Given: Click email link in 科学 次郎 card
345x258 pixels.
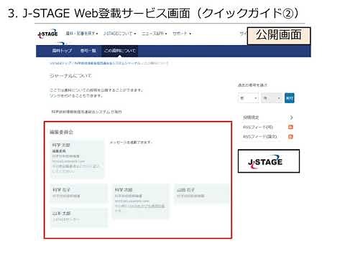Looking at the screenshot, I should (x=132, y=201).
